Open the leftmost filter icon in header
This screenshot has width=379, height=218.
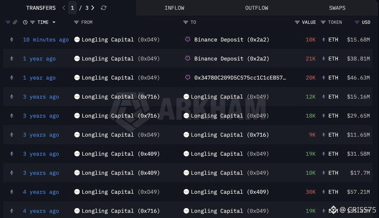click(8, 22)
